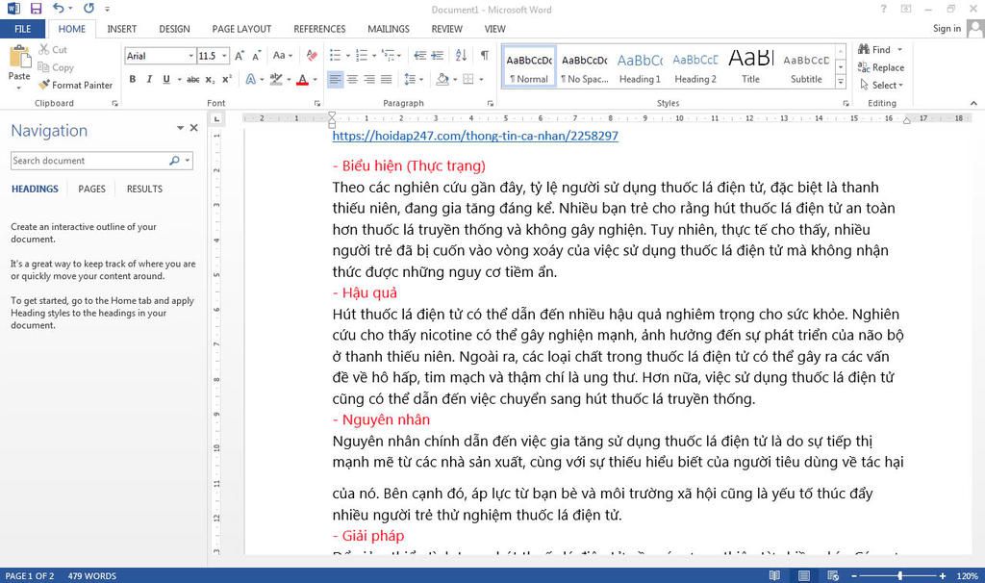Image resolution: width=985 pixels, height=583 pixels.
Task: Toggle show paragraph marks
Action: pyautogui.click(x=484, y=56)
